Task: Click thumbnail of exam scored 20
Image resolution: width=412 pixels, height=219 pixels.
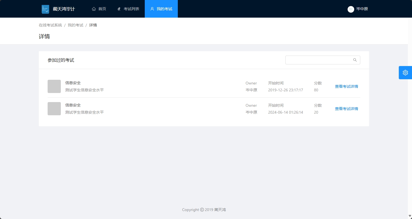Action: point(54,109)
